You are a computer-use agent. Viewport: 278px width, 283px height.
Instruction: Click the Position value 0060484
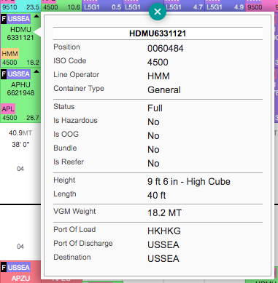[x=166, y=49]
